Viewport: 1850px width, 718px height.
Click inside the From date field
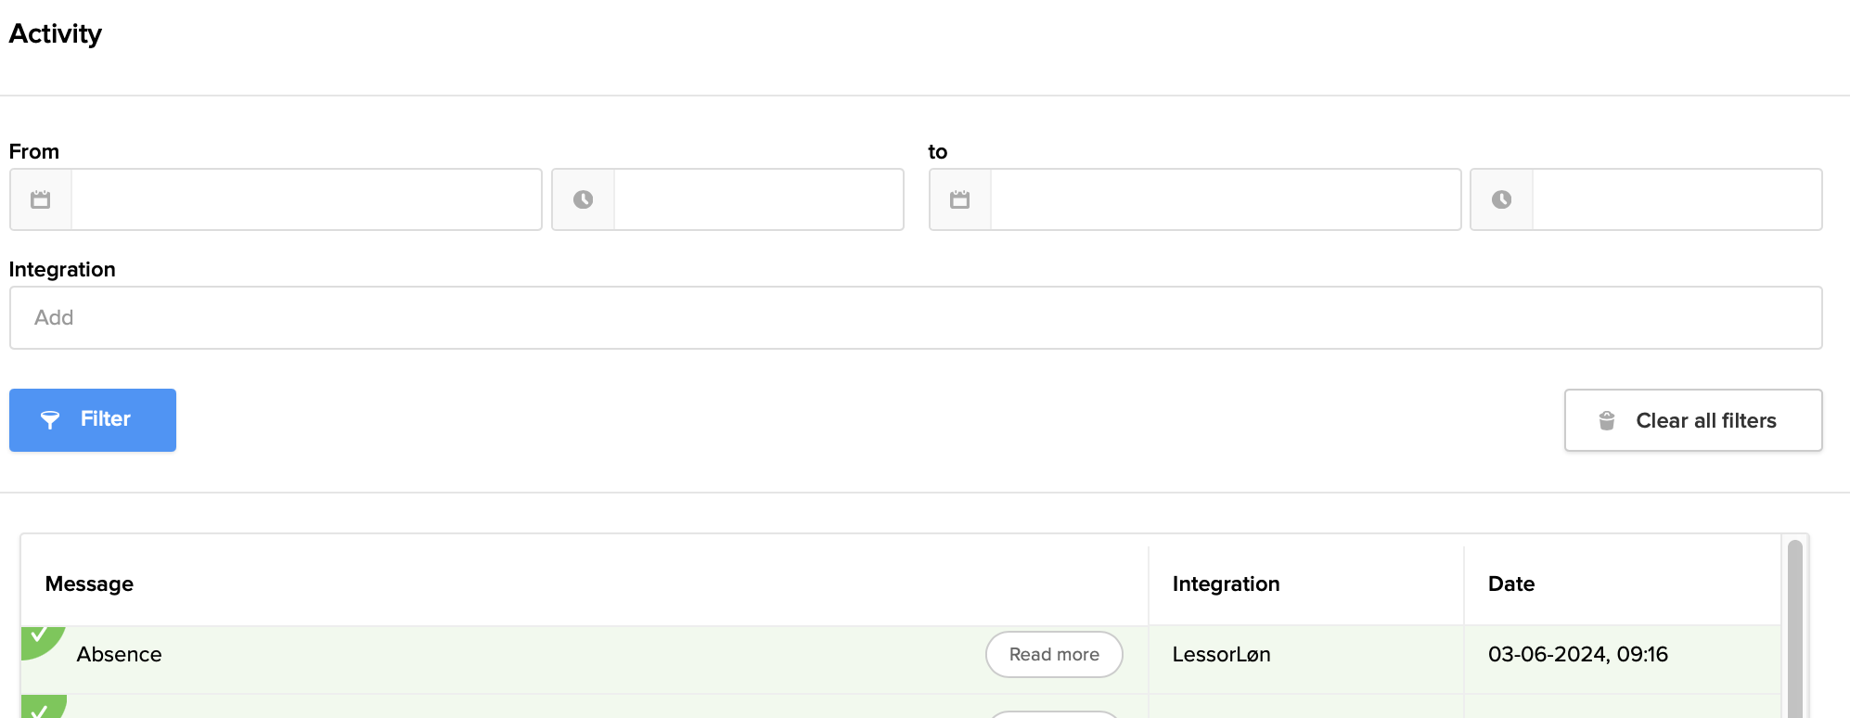306,199
